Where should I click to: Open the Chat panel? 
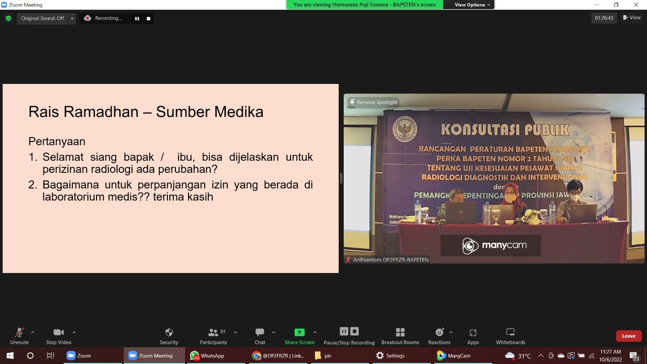260,333
